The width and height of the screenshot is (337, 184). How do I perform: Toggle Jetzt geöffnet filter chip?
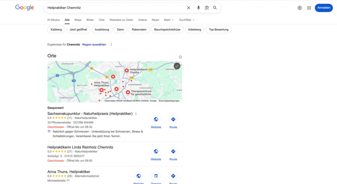point(78,29)
